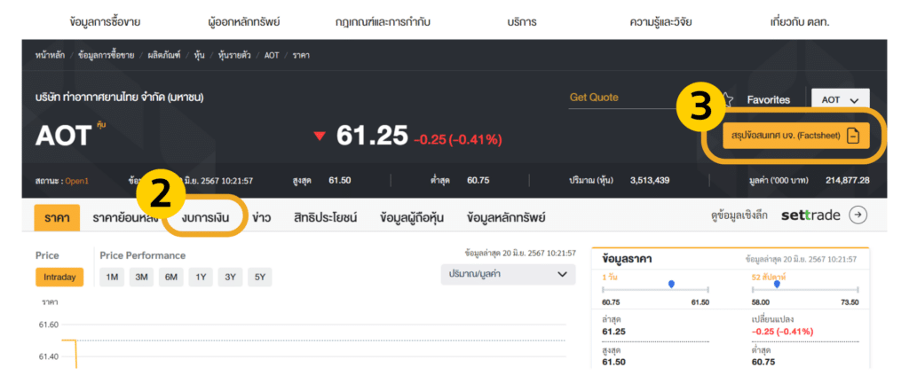Expand the ปริมาณ/มูลค่า dropdown
The image size is (909, 391).
(508, 274)
